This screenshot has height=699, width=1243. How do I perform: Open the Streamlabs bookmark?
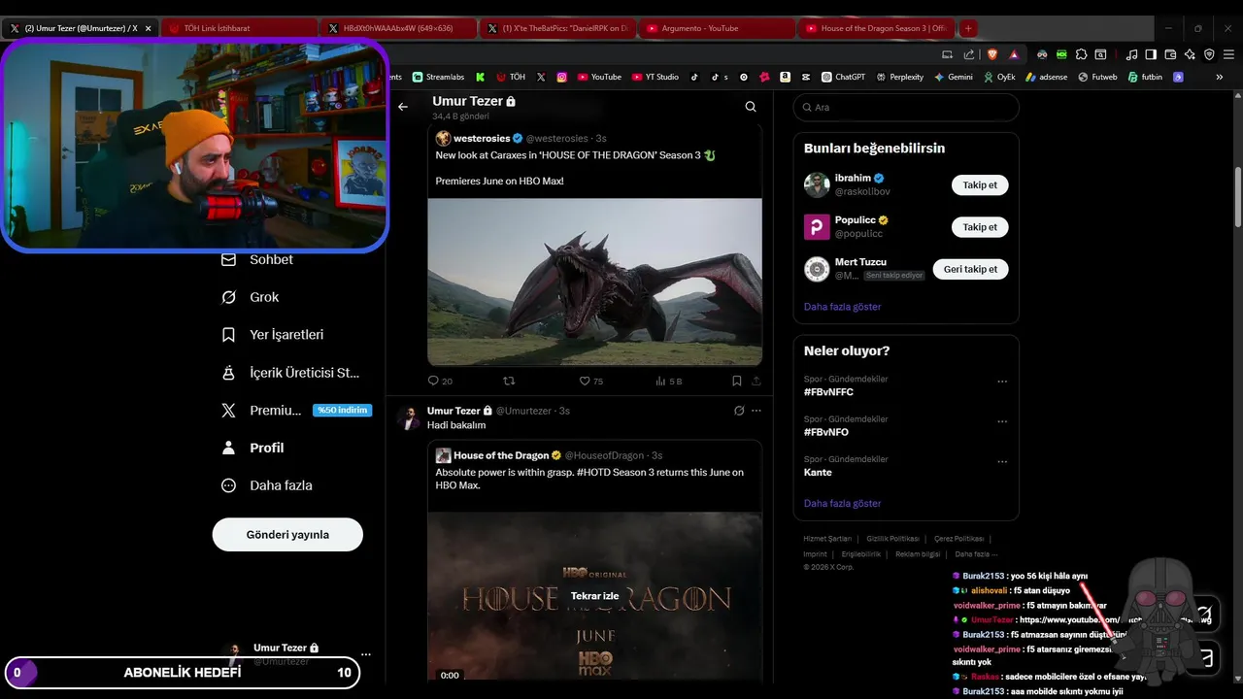[438, 77]
